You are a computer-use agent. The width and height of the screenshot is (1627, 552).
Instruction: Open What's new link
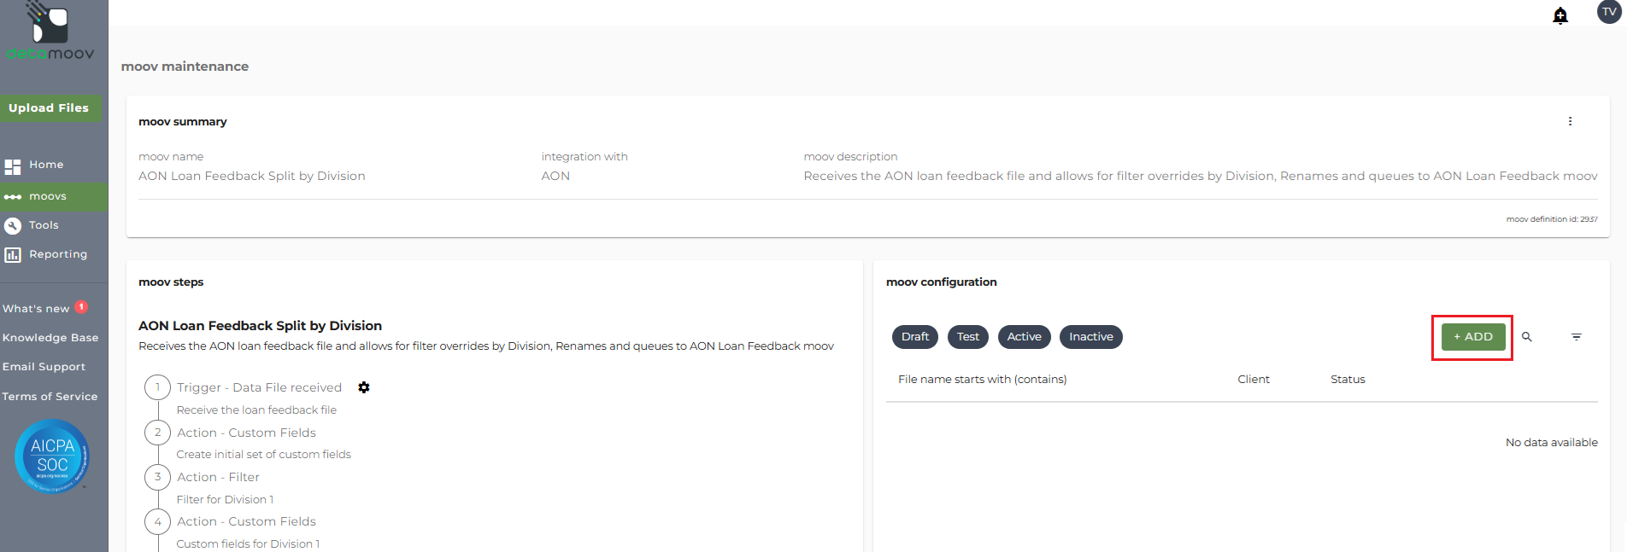[36, 309]
